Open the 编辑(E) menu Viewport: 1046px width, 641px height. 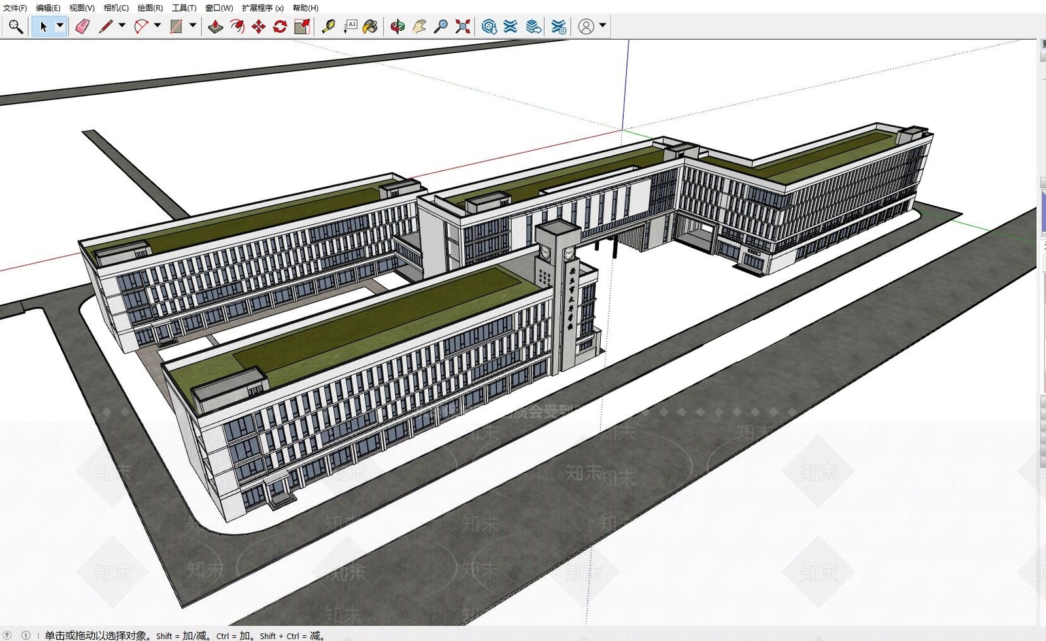click(48, 8)
